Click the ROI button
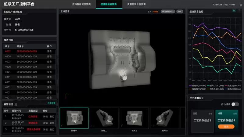This screenshot has height=137, width=244. [x=180, y=12]
